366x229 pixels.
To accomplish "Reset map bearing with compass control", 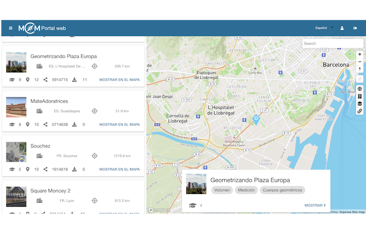I will (360, 70).
